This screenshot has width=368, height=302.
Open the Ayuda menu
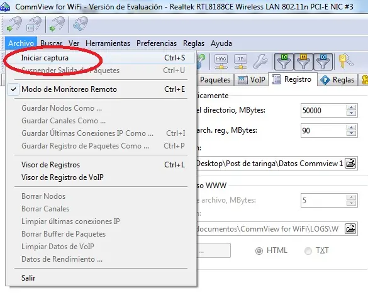coord(221,43)
